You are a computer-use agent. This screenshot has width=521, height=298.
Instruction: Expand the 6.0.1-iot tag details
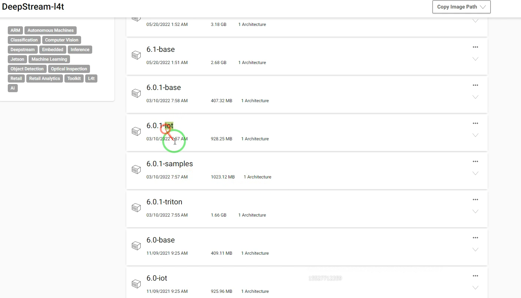click(475, 135)
